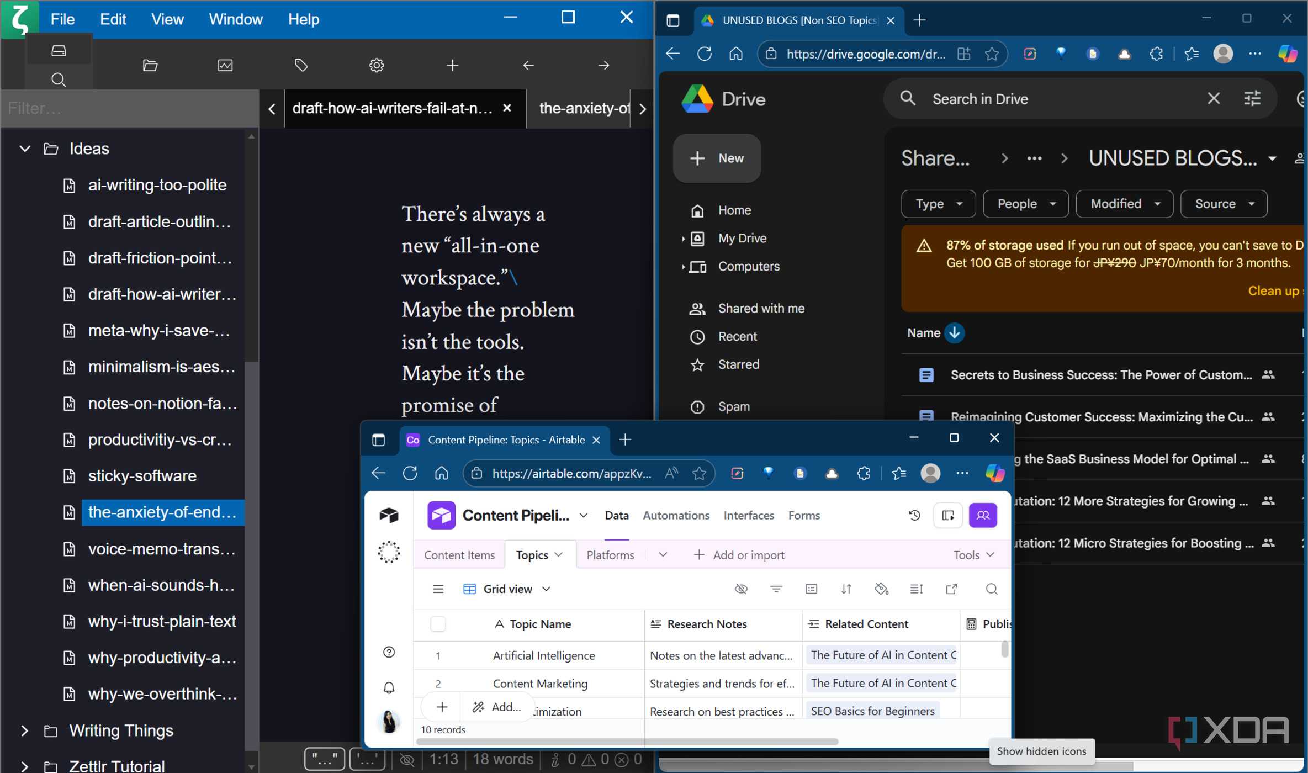The width and height of the screenshot is (1308, 773).
Task: Open Airtable notifications bell
Action: click(x=389, y=687)
